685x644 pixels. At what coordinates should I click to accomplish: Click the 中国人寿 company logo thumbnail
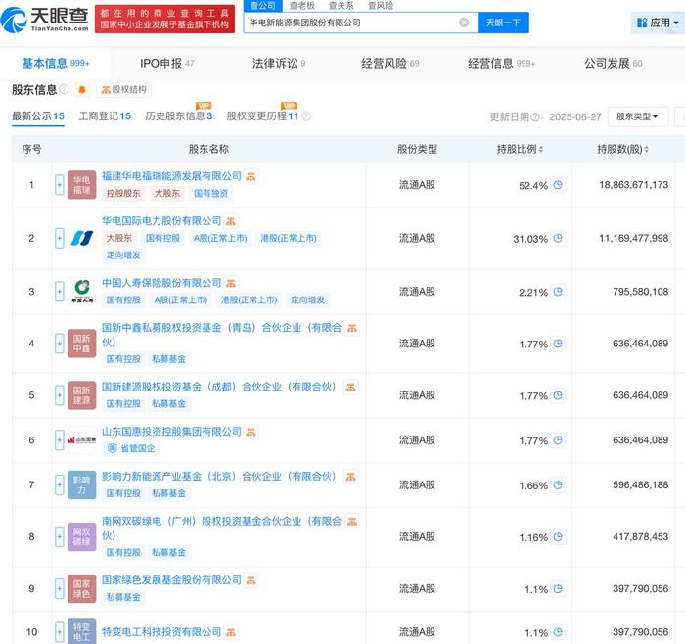point(81,292)
